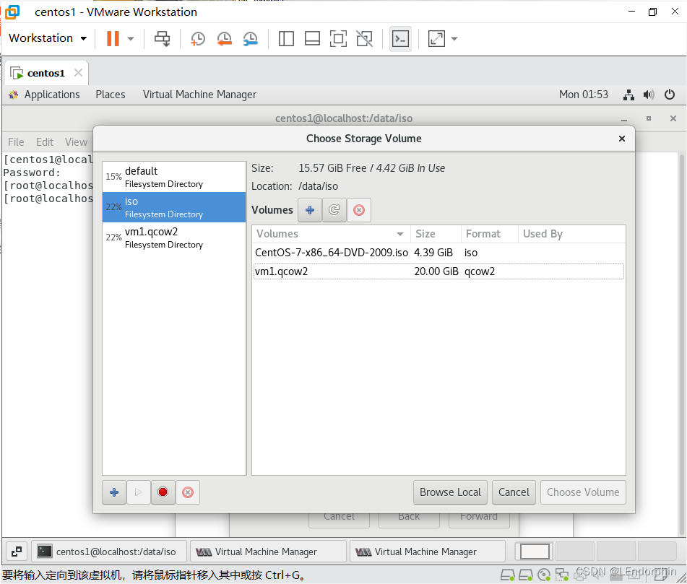This screenshot has height=584, width=687.
Task: Sort by the Volumes column header
Action: [x=331, y=234]
